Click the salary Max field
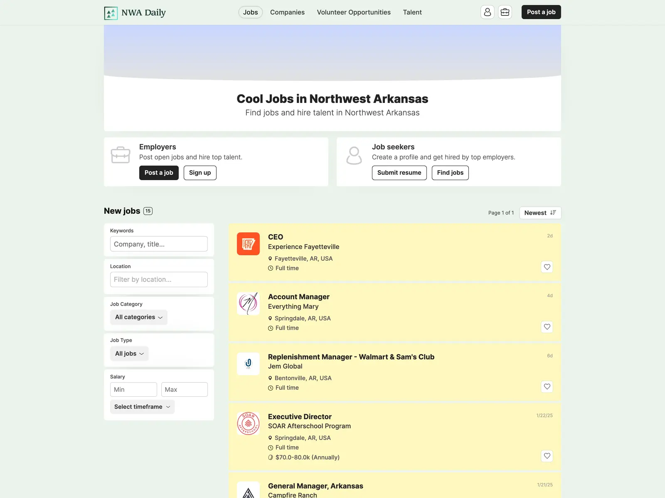 point(185,389)
